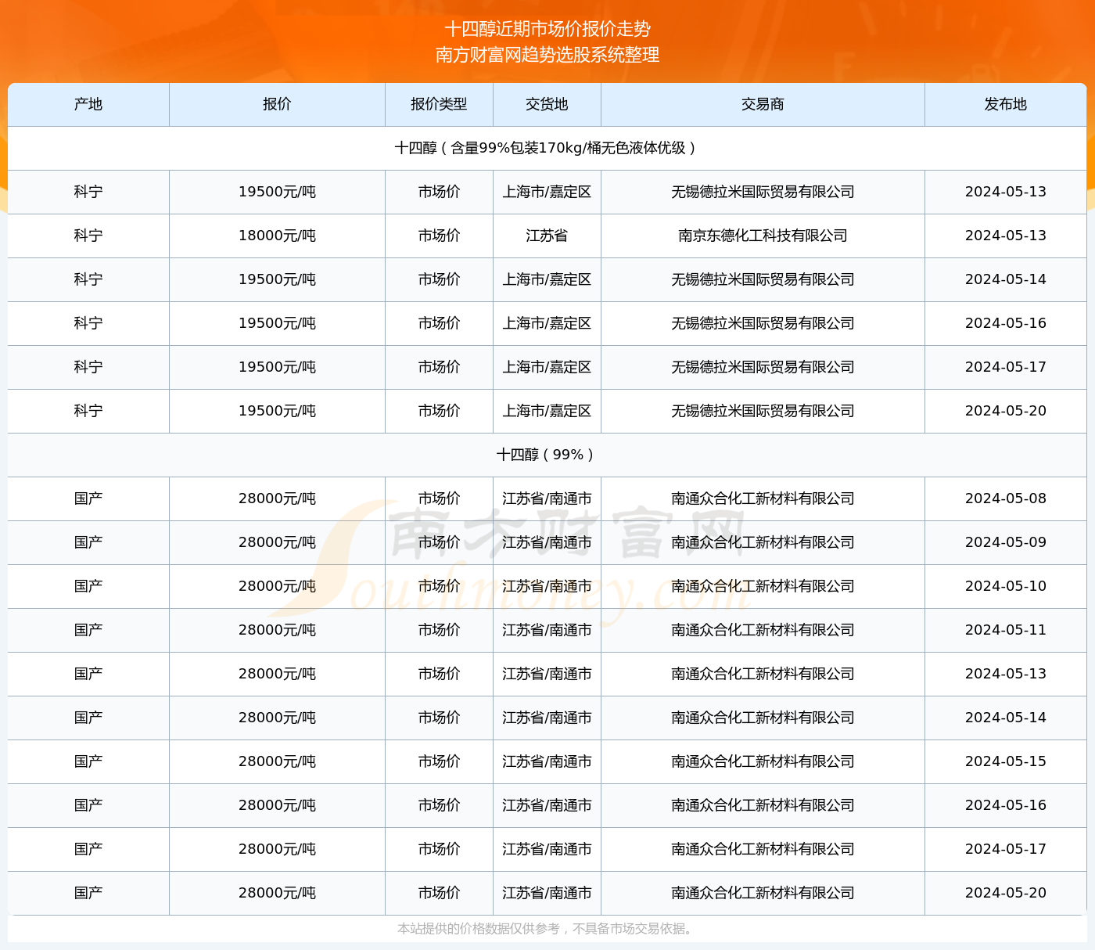The image size is (1095, 950).
Task: Select the 交易商 column header
Action: (x=763, y=104)
